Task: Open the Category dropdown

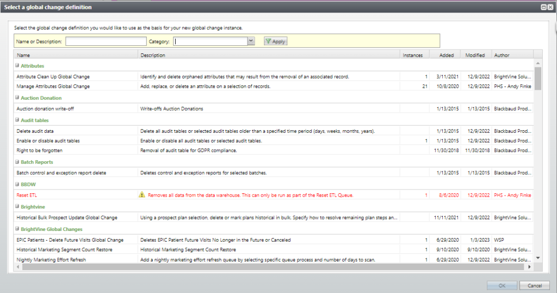Action: (251, 41)
